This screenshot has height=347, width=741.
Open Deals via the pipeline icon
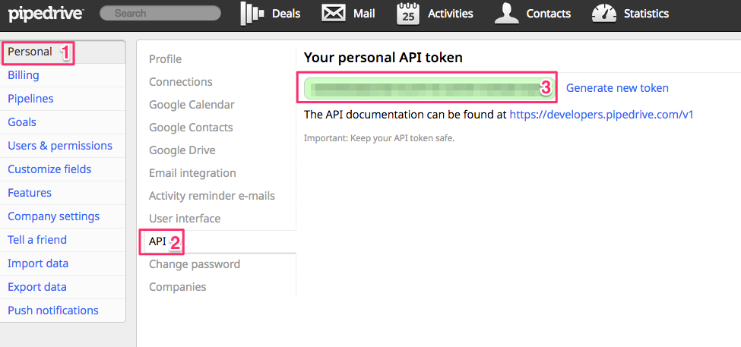click(254, 13)
